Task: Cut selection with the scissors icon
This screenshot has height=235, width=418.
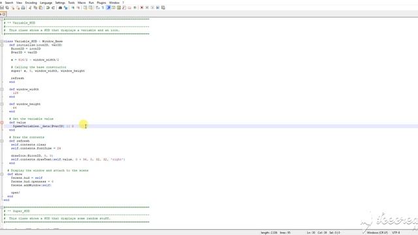Action: pyautogui.click(x=30, y=8)
